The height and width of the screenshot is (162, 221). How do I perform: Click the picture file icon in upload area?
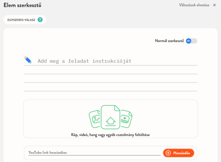click(x=95, y=119)
